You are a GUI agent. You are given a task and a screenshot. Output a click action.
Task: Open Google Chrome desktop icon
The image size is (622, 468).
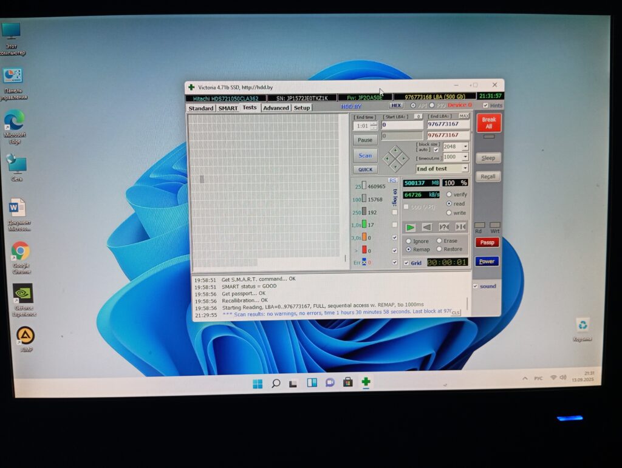click(x=21, y=257)
